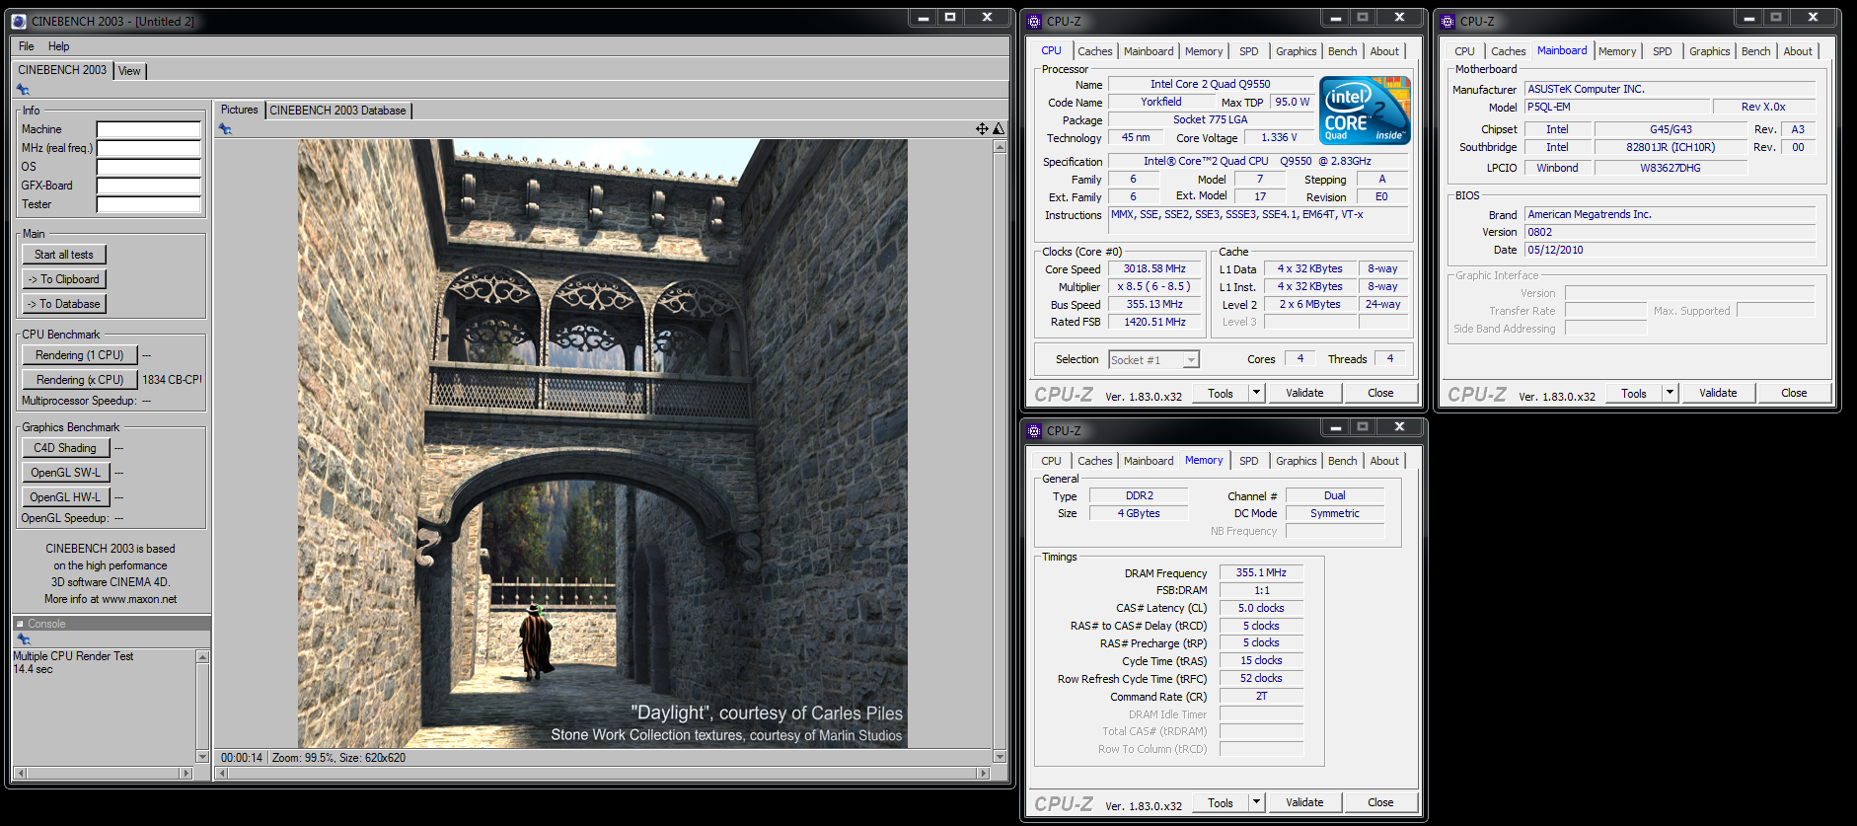Click the OpenGL SW-L button
The image size is (1857, 826).
tap(65, 473)
